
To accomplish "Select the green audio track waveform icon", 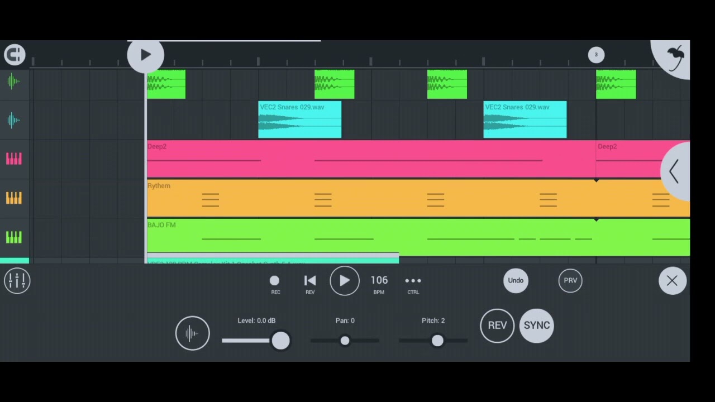I will coord(14,82).
